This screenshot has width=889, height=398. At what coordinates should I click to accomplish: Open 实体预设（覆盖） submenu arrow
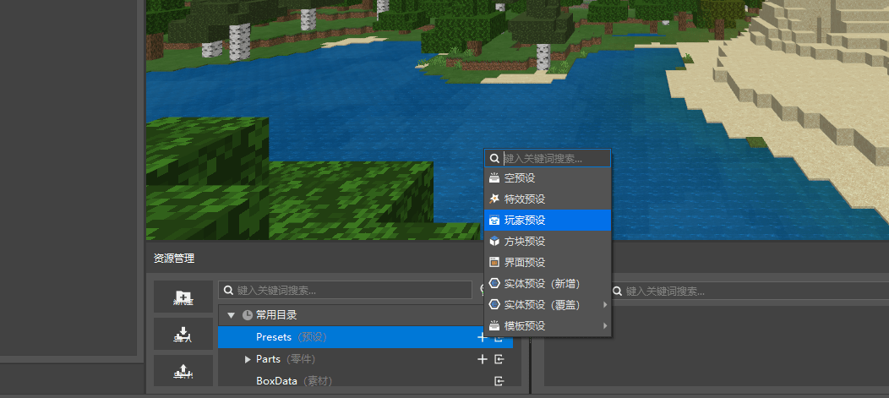click(x=605, y=305)
